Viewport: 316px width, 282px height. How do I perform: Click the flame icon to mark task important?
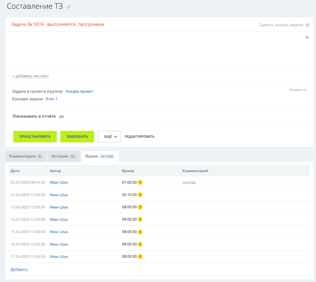click(x=307, y=25)
